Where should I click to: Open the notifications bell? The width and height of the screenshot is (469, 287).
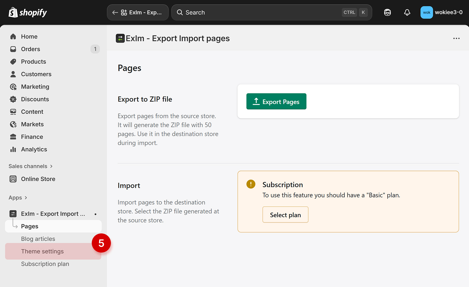(407, 12)
